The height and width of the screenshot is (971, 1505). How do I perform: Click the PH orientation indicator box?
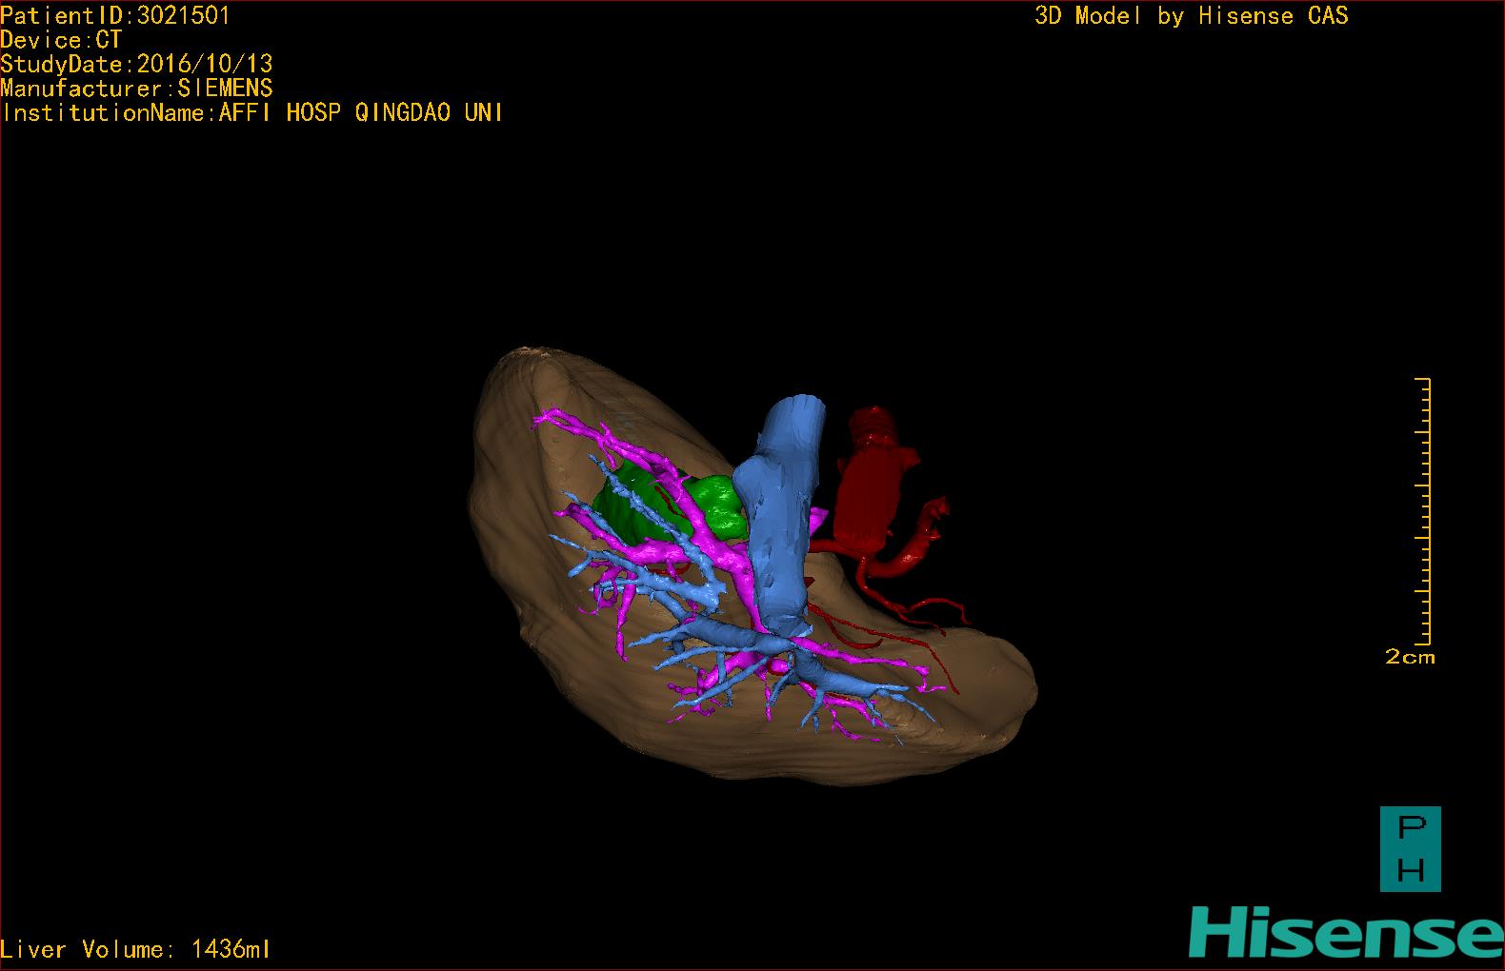tap(1410, 849)
